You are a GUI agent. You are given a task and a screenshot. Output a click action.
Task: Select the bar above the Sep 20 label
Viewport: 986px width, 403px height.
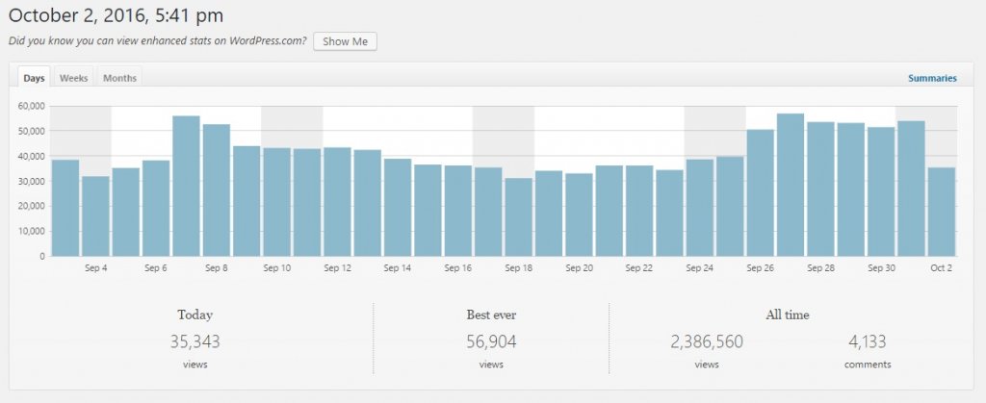[x=579, y=214]
